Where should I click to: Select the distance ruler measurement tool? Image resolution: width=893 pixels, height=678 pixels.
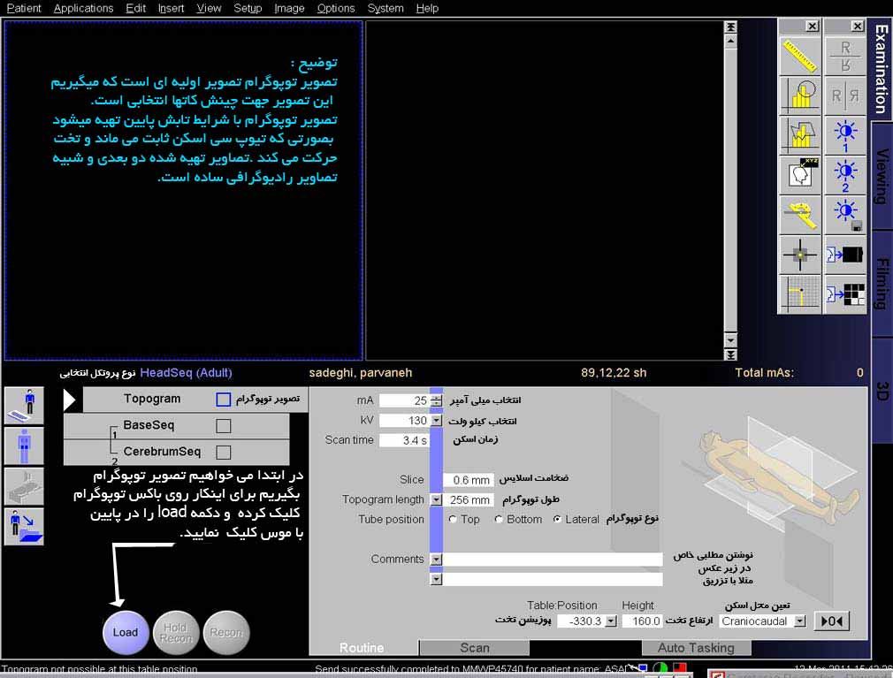coord(800,56)
